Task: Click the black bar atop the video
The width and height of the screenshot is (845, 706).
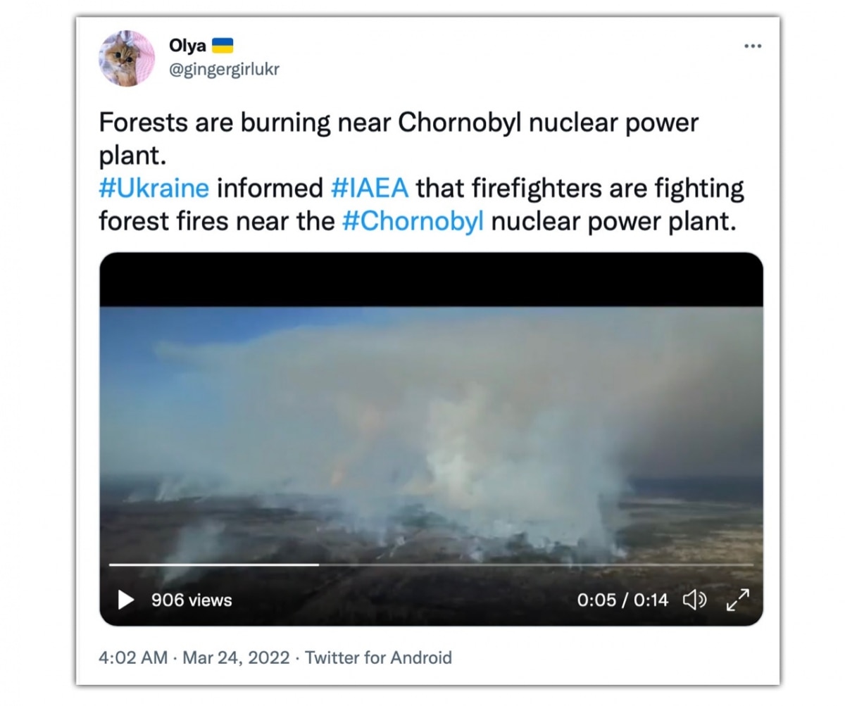Action: (x=431, y=279)
